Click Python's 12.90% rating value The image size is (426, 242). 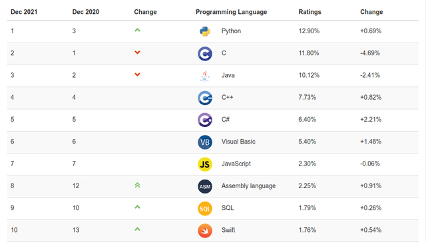(x=309, y=31)
